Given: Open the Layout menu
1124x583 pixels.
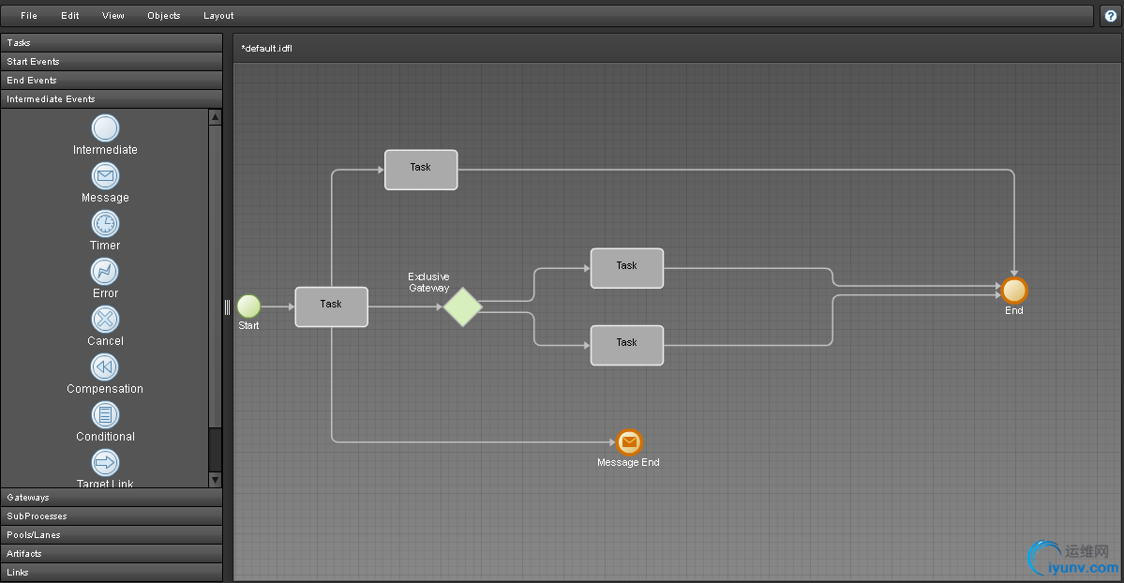Looking at the screenshot, I should [x=218, y=16].
